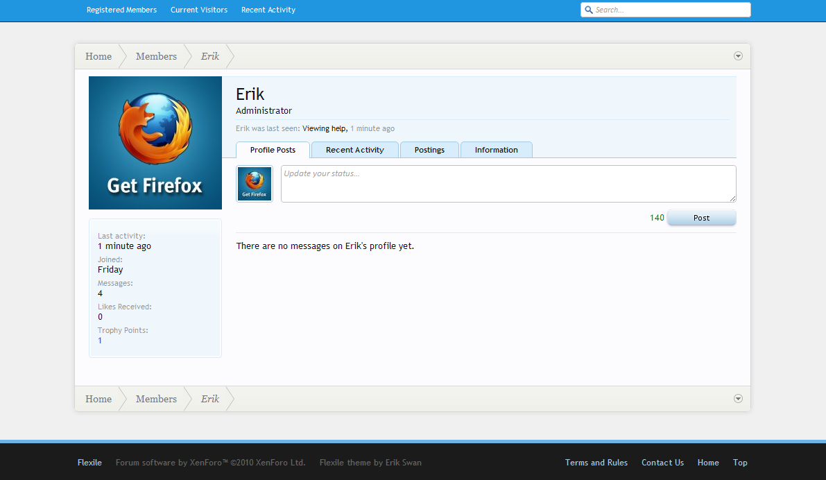Select the Profile Posts tab
The width and height of the screenshot is (826, 480).
click(272, 150)
